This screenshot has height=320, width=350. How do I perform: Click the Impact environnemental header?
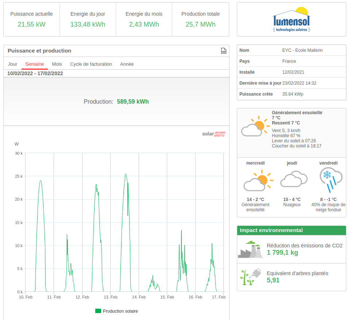[292, 230]
